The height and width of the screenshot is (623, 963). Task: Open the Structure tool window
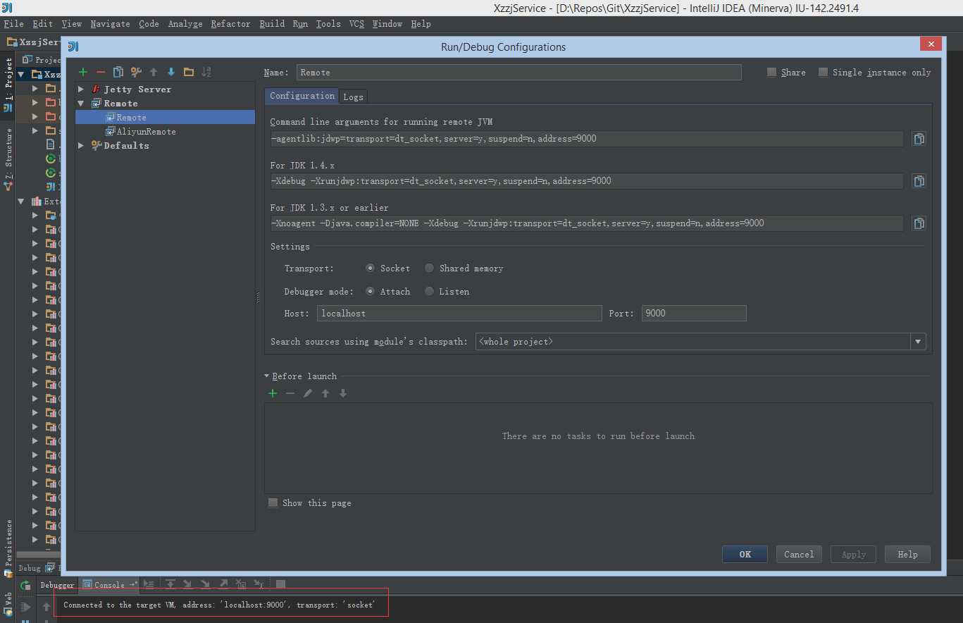tap(8, 159)
